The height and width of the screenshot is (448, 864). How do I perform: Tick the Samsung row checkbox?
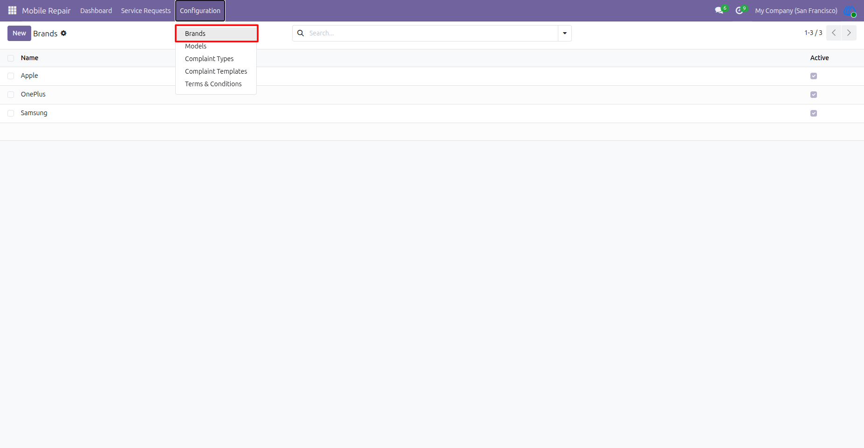coord(11,113)
